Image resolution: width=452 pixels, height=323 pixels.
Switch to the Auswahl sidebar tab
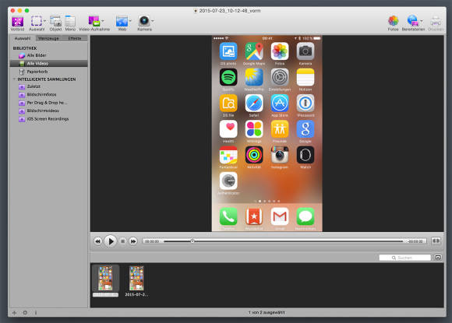coord(23,38)
